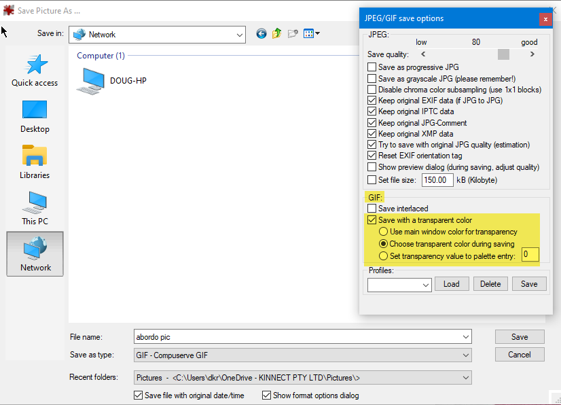This screenshot has width=561, height=405.
Task: Click the create new folder icon
Action: [x=293, y=34]
